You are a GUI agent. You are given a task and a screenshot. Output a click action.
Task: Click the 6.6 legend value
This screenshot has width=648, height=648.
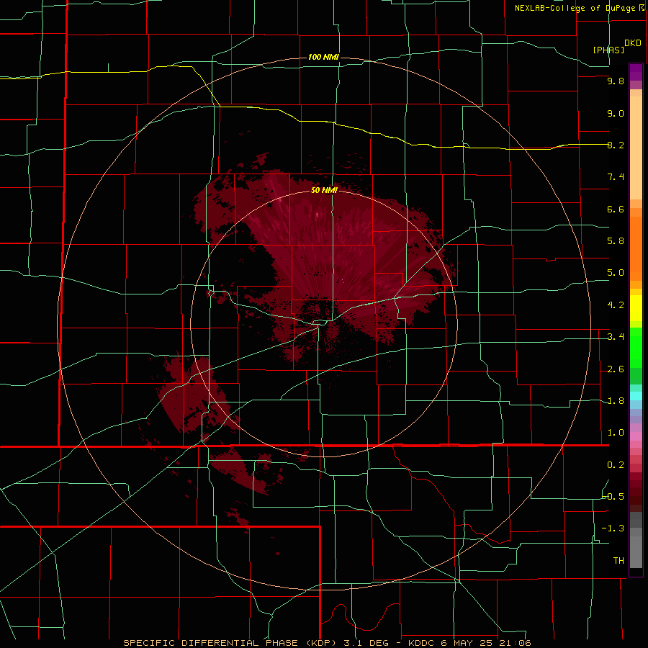616,209
